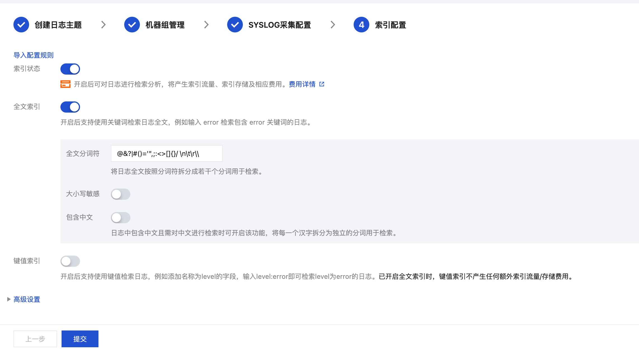Viewport: 639px width, 352px height.
Task: Click the orange billing notice icon
Action: (65, 84)
